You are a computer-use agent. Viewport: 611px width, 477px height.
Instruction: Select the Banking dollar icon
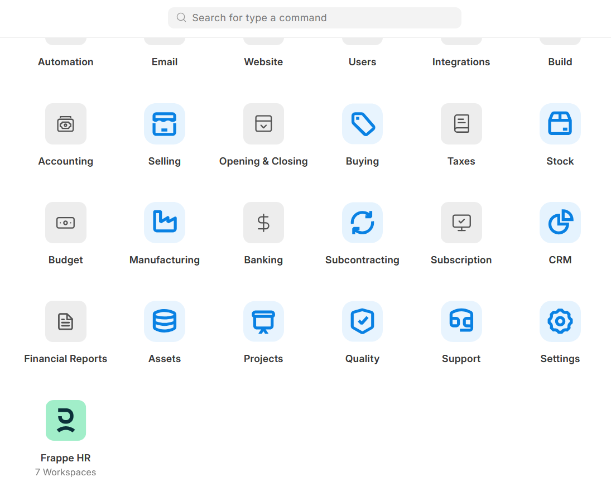click(x=263, y=223)
